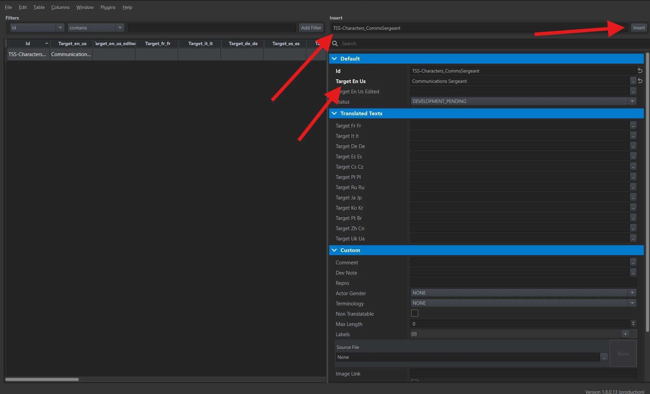Click the properties panel vertical scrollbar

click(647, 192)
